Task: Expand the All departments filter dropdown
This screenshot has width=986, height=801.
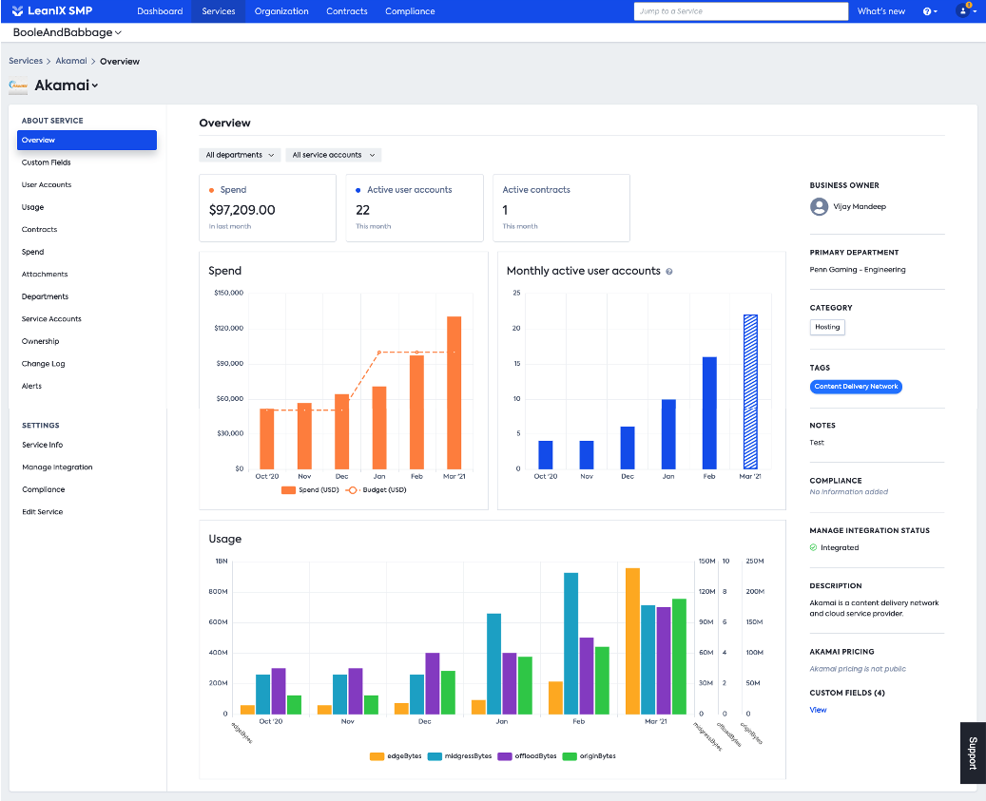Action: (x=240, y=155)
